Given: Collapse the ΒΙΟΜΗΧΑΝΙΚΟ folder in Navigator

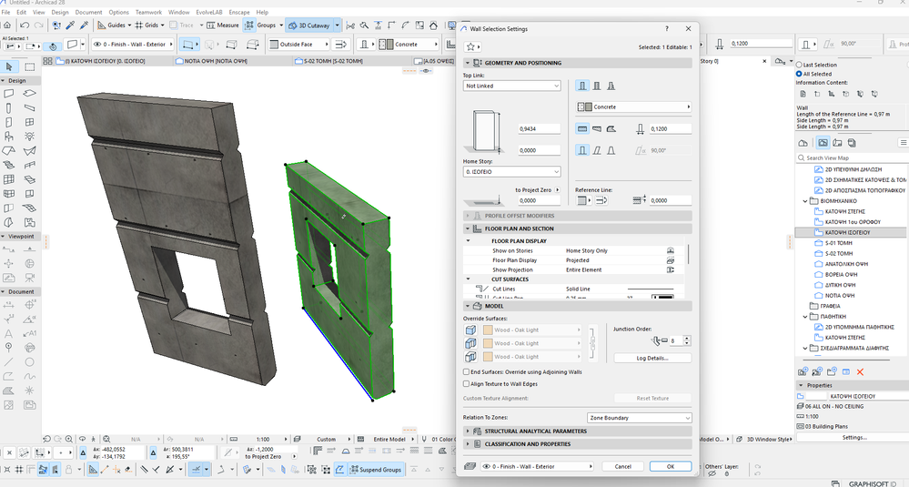Looking at the screenshot, I should click(x=805, y=201).
